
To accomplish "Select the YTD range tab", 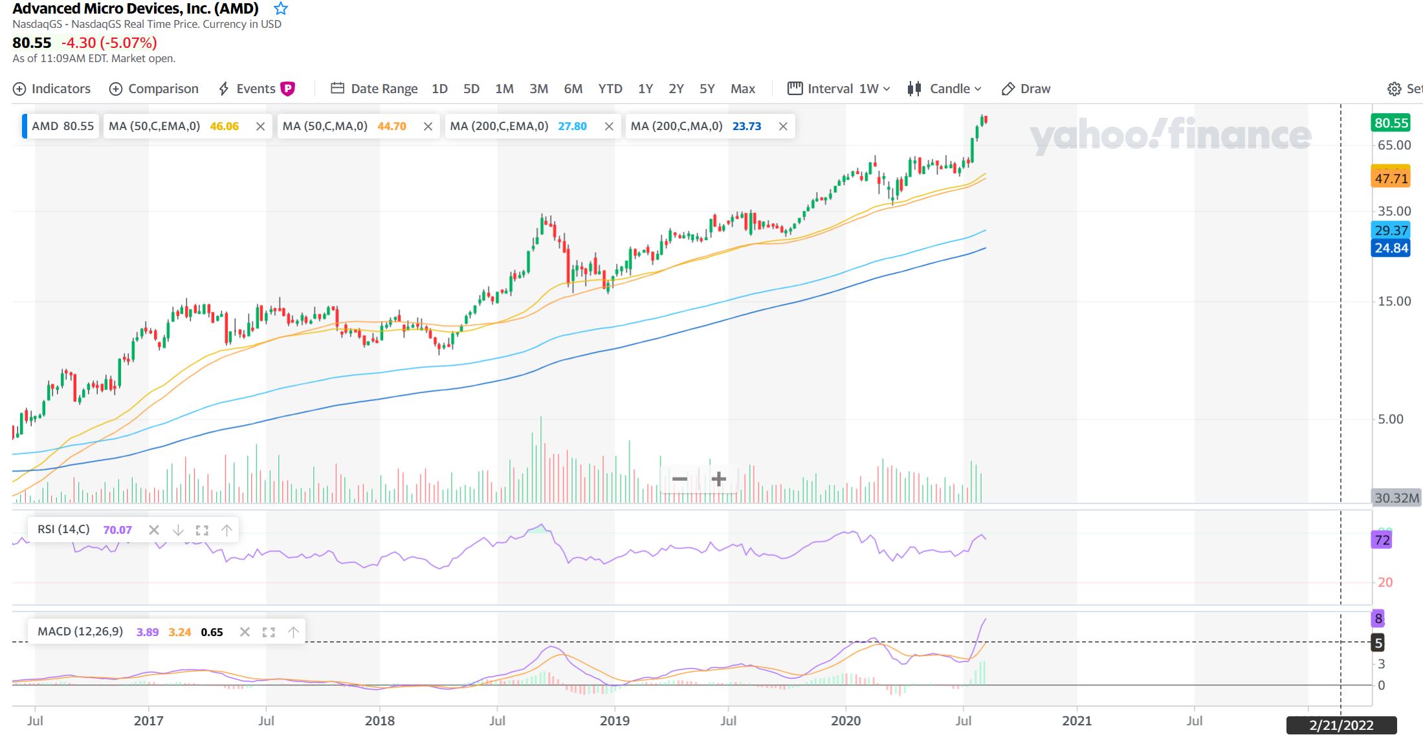I will 610,89.
